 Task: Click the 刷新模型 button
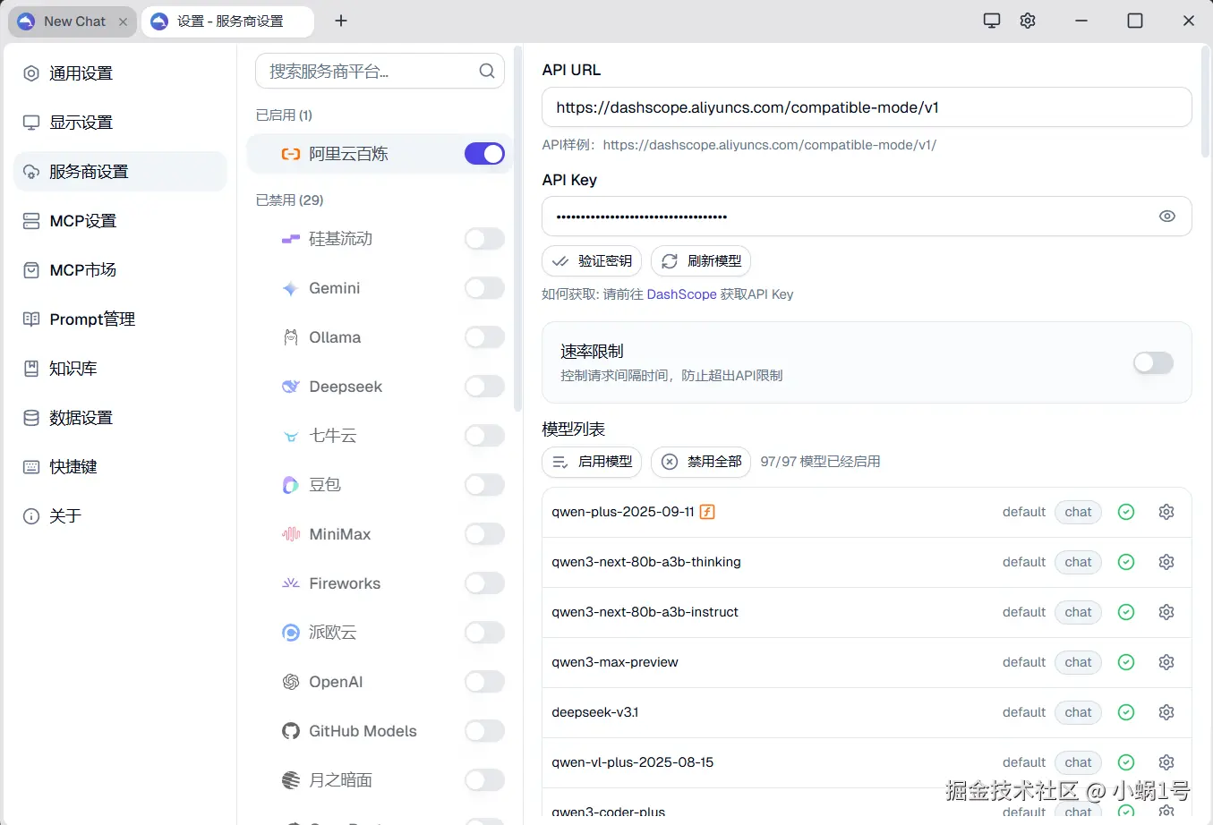[x=701, y=261]
